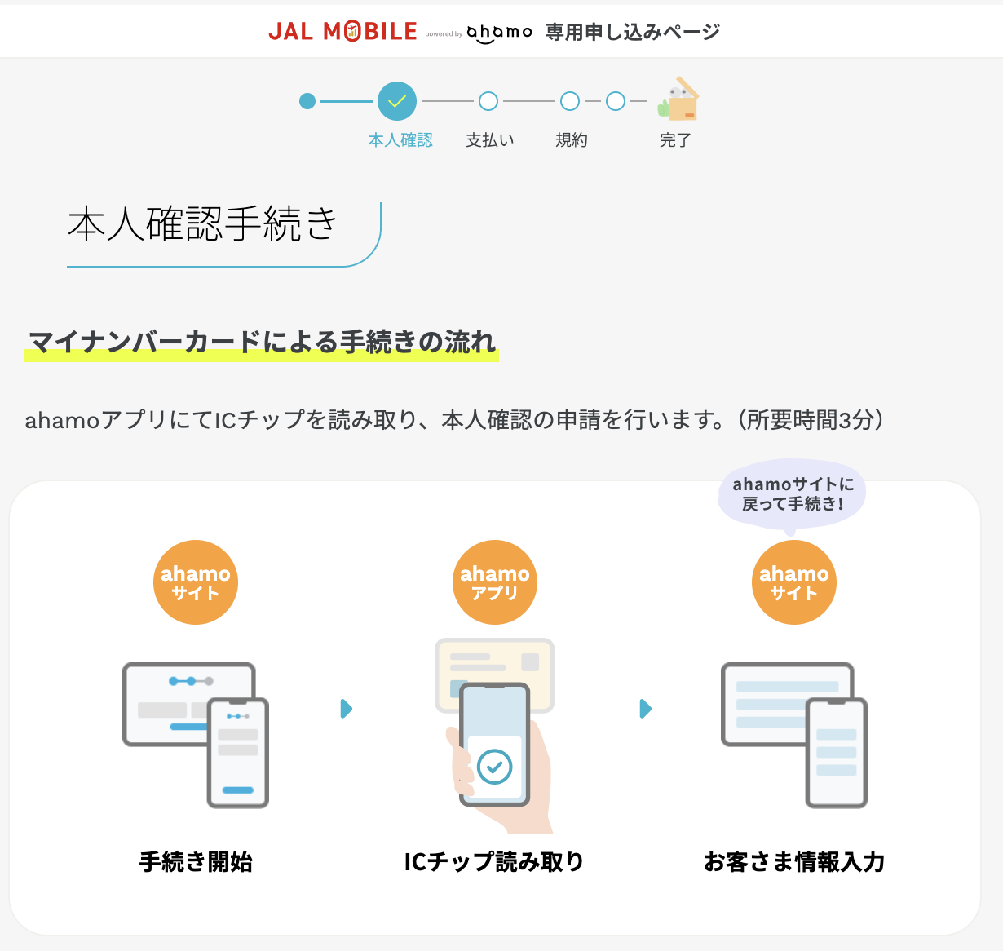Click the first filled progress dot
This screenshot has height=951, width=1003.
(307, 101)
